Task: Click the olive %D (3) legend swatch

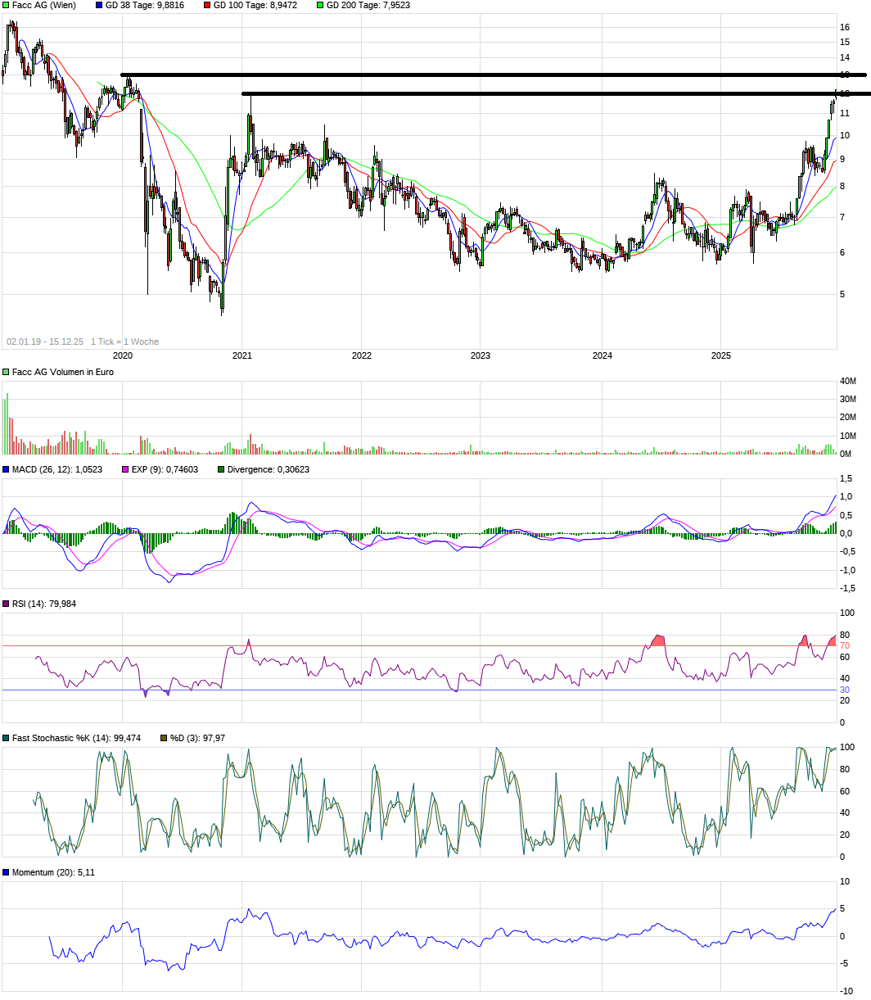Action: click(163, 738)
